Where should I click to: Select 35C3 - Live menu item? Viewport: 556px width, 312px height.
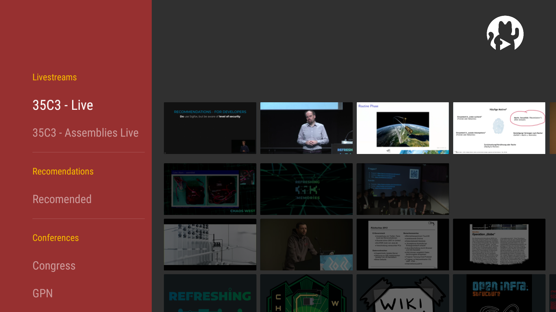(x=63, y=105)
